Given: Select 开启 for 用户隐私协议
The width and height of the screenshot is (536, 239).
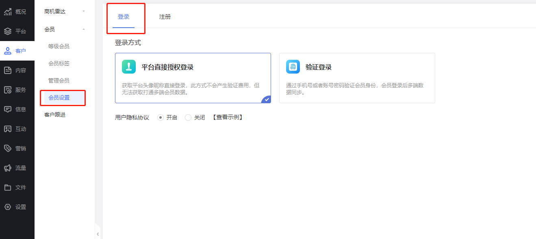Looking at the screenshot, I should (161, 117).
